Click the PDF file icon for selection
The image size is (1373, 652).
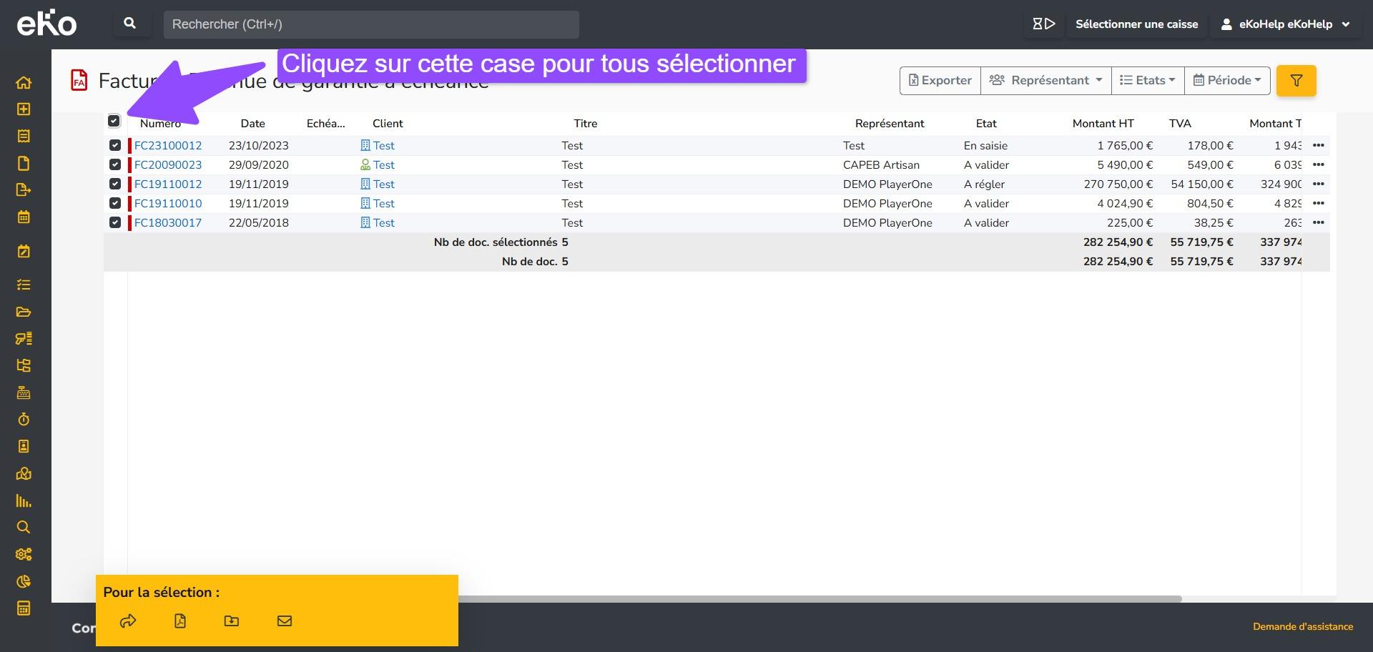click(180, 621)
